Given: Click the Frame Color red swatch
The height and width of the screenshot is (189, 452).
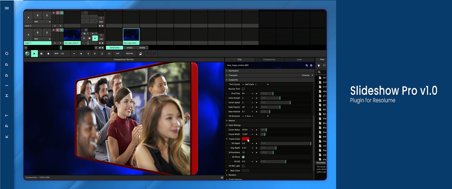Looking at the screenshot, I should [245, 139].
